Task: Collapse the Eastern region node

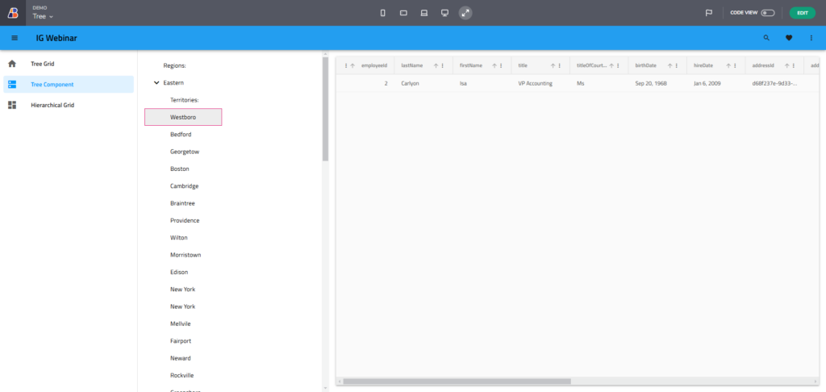Action: click(x=156, y=82)
